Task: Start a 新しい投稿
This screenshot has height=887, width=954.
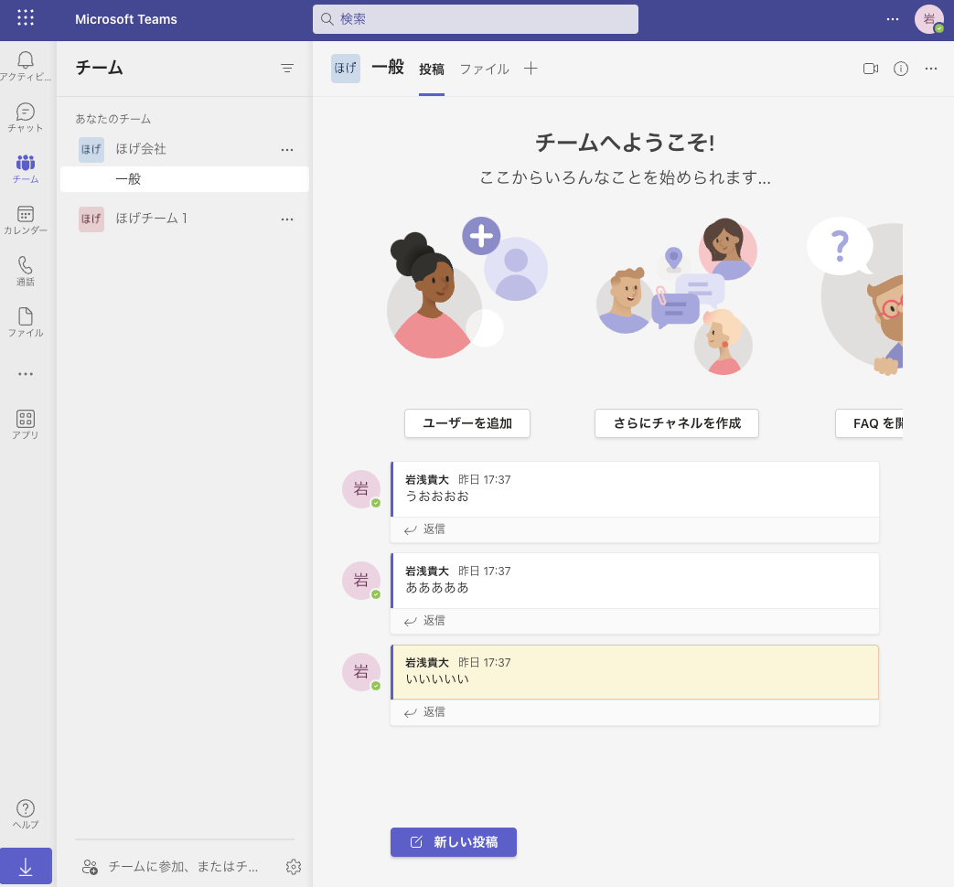Action: point(453,842)
